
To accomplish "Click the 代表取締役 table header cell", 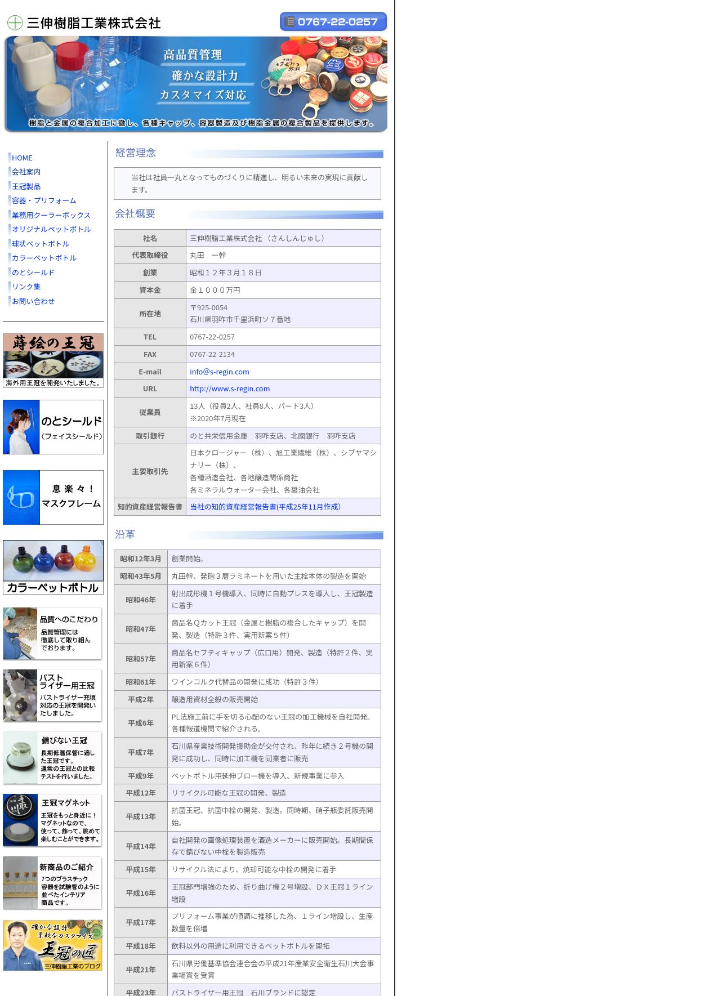I will (x=150, y=255).
